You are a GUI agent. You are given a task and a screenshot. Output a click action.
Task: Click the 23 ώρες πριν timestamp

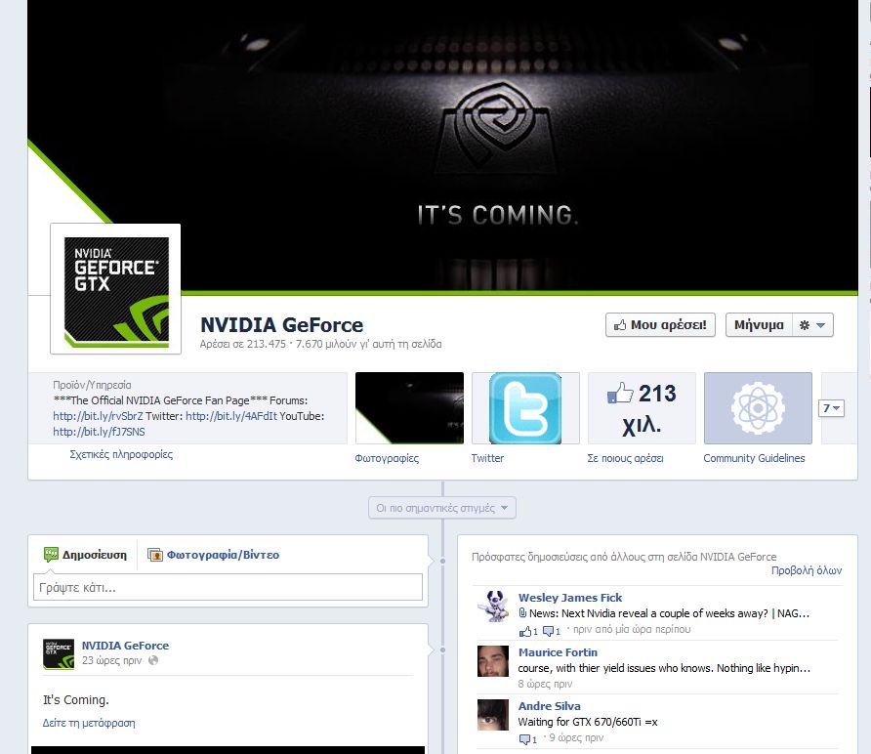point(111,660)
